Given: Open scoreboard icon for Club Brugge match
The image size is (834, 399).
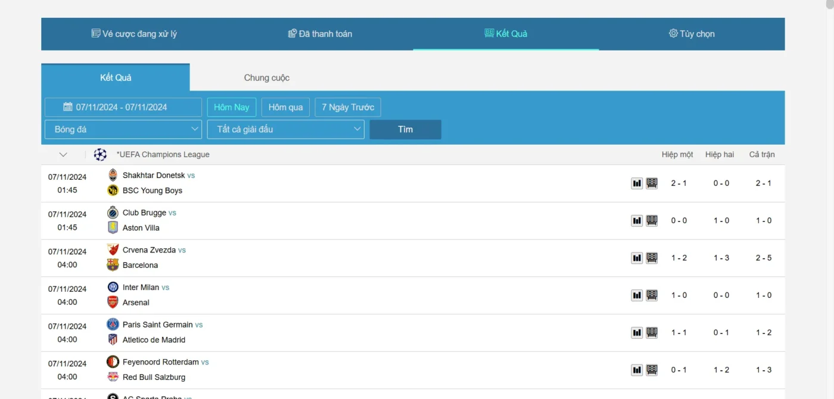Looking at the screenshot, I should pyautogui.click(x=652, y=220).
